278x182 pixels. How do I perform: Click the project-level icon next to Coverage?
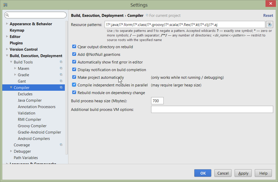pos(61,145)
